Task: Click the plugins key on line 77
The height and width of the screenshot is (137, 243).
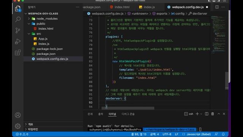Action: point(111,37)
